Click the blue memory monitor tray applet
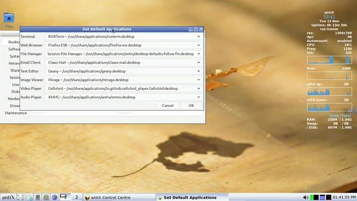 tap(322, 197)
